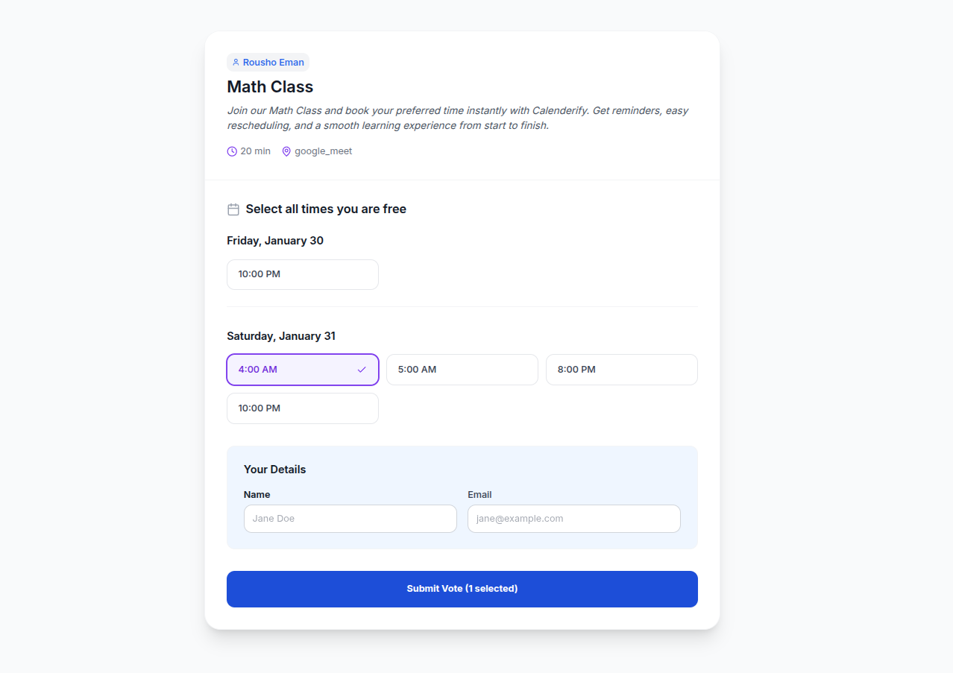Viewport: 953px width, 673px height.
Task: Click the clock icon next to 20 min
Action: [x=232, y=151]
